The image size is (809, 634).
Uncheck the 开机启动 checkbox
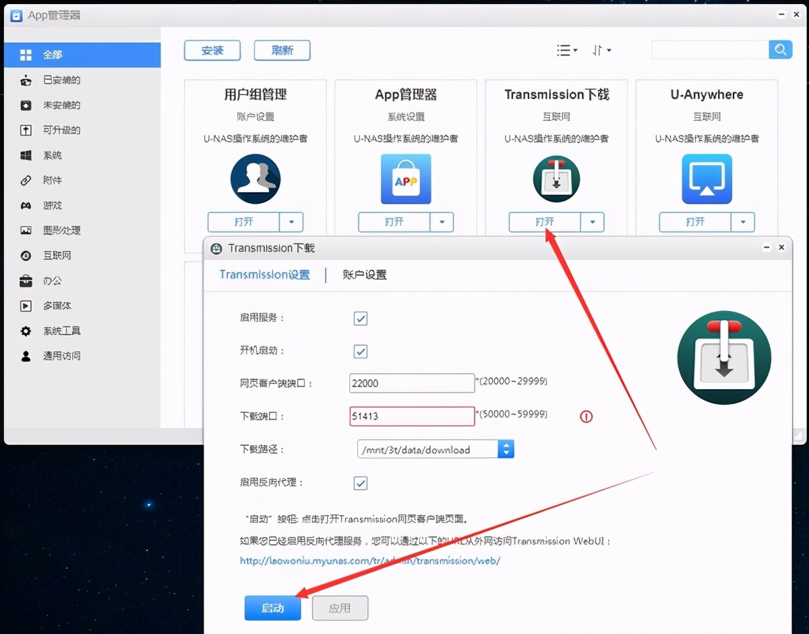(x=361, y=351)
